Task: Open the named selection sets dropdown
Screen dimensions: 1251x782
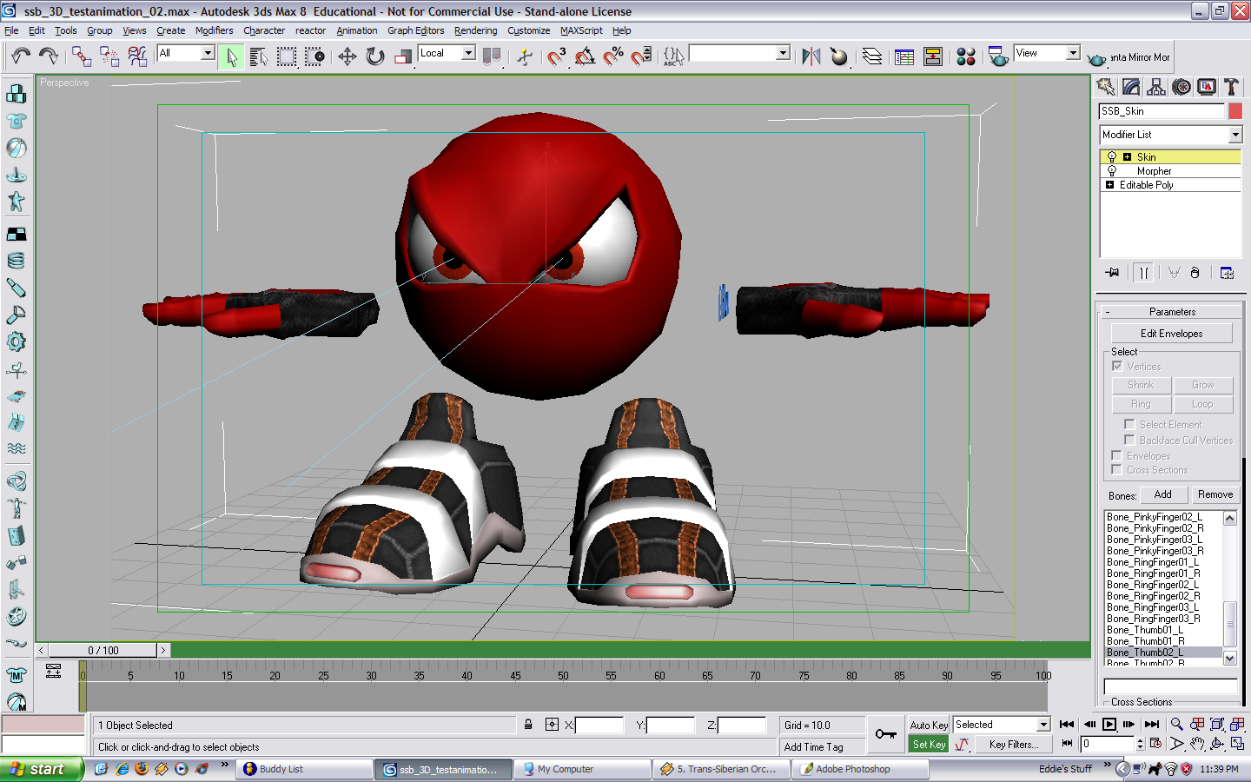Action: coord(783,53)
